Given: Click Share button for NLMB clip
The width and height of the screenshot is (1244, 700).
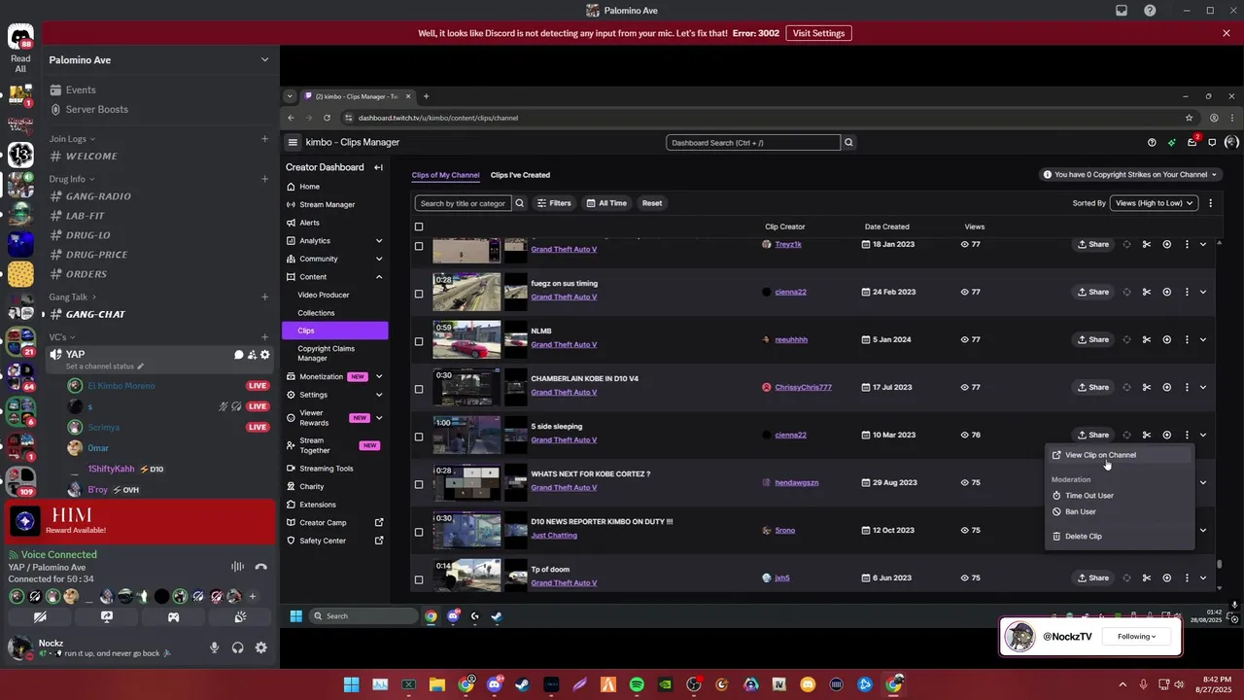Looking at the screenshot, I should click(1092, 339).
